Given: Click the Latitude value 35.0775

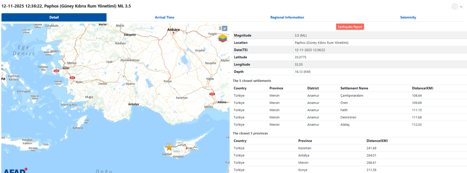Looking at the screenshot, I should [300, 57].
